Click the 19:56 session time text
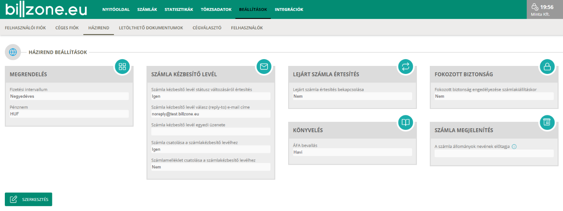The image size is (563, 211). point(547,7)
